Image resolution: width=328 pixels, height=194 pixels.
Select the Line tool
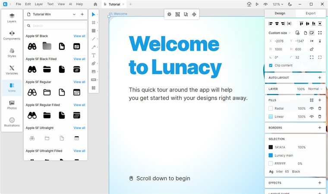pos(94,39)
